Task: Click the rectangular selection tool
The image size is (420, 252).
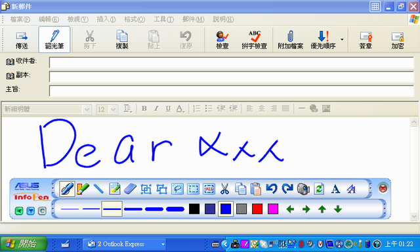Action: click(193, 189)
